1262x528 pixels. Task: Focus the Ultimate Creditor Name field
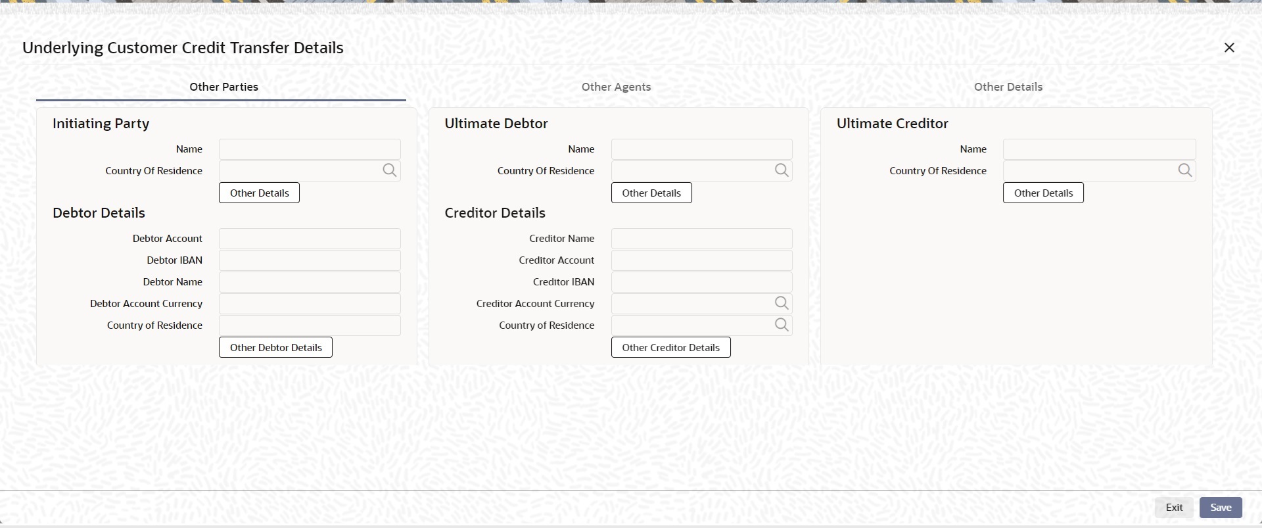[1100, 149]
